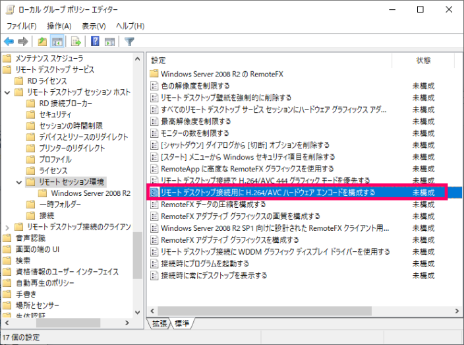464x345 pixels.
Task: Open Help with the blue question icon
Action: 95,42
